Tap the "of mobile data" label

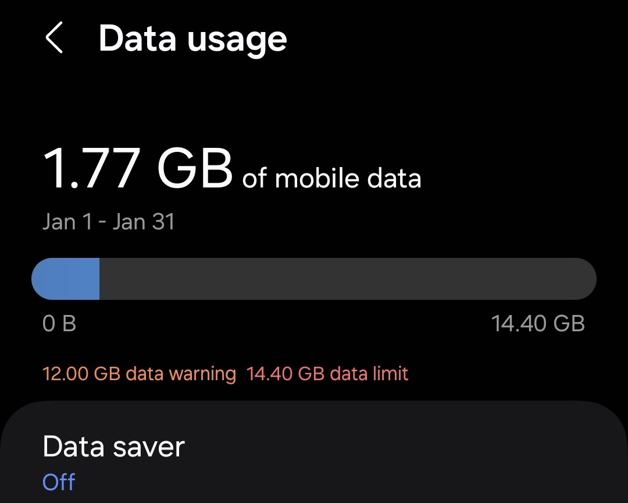coord(331,178)
